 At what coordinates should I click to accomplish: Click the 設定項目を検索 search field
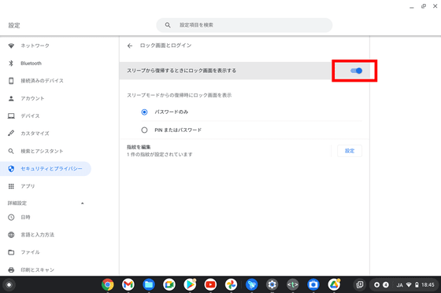(x=244, y=25)
